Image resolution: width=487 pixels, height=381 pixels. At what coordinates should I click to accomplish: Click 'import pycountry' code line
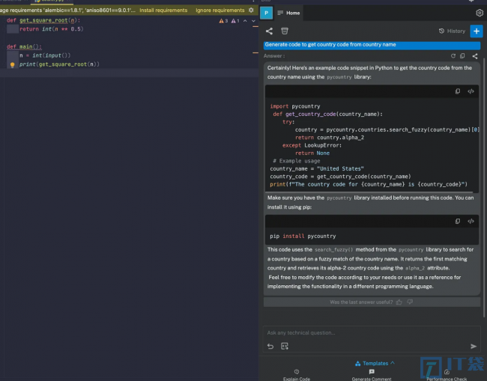pyautogui.click(x=294, y=106)
